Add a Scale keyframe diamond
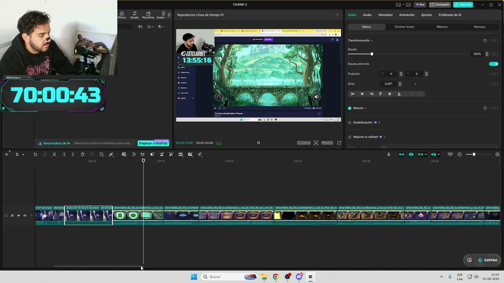The height and width of the screenshot is (283, 504). 494,54
